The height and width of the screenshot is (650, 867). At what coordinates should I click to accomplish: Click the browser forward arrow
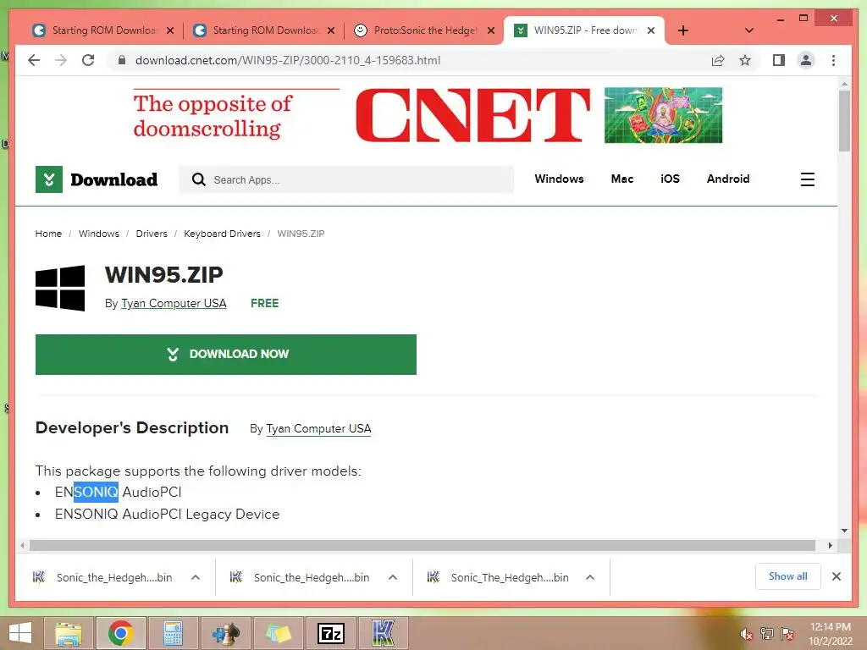pos(61,60)
